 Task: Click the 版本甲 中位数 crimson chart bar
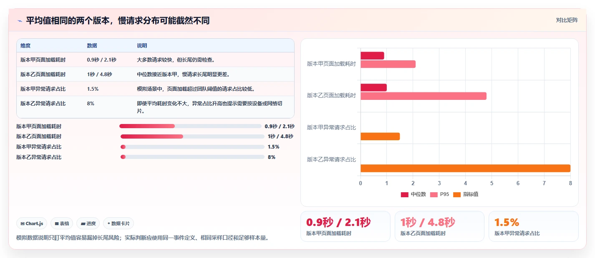pyautogui.click(x=372, y=56)
